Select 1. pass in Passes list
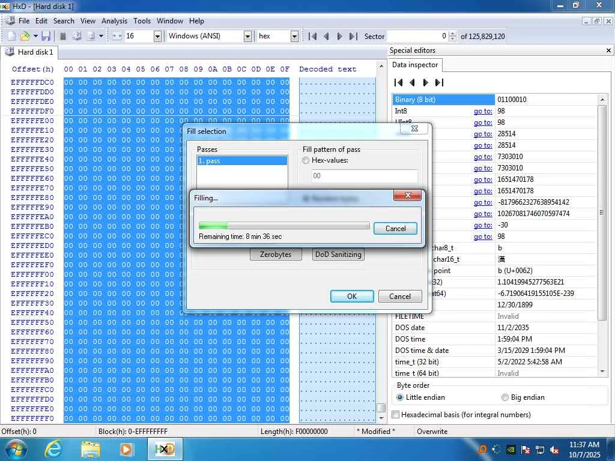 coord(242,161)
